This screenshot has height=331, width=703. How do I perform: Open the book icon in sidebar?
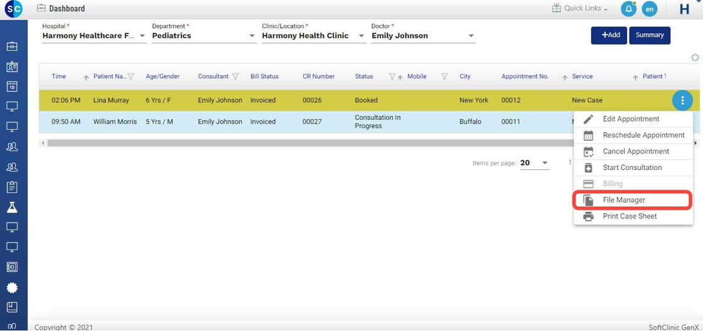(x=12, y=307)
